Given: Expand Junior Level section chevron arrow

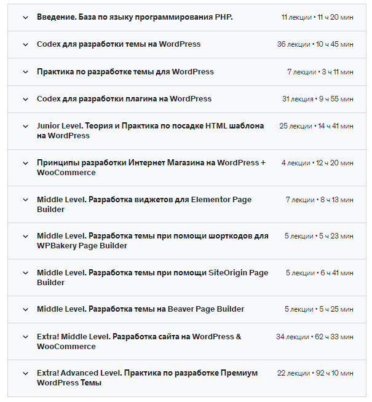Looking at the screenshot, I should [x=25, y=126].
